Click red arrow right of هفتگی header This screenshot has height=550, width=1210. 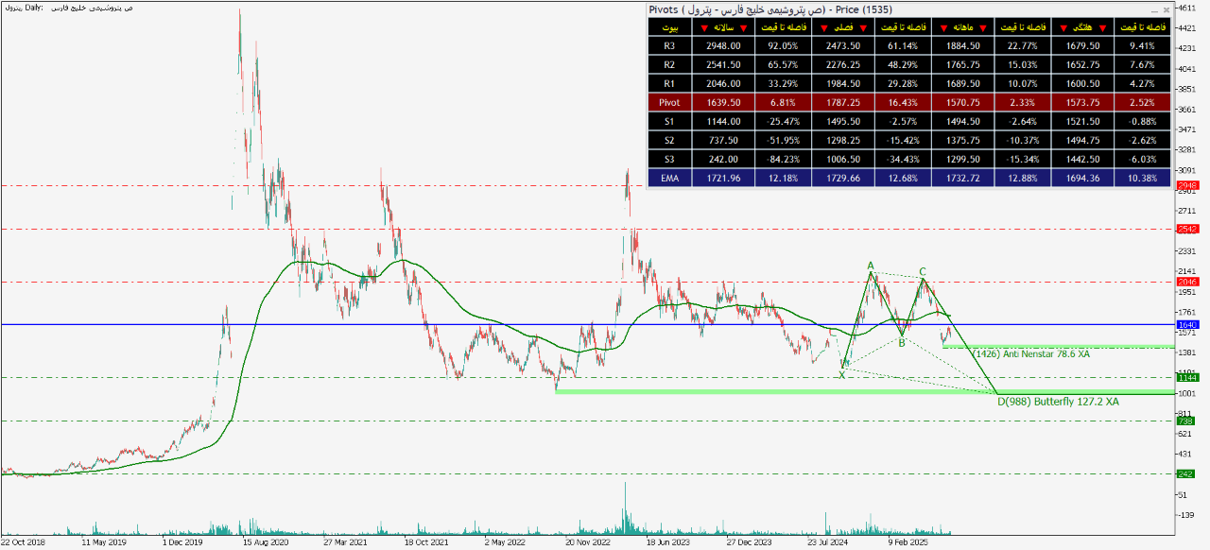pos(1104,27)
